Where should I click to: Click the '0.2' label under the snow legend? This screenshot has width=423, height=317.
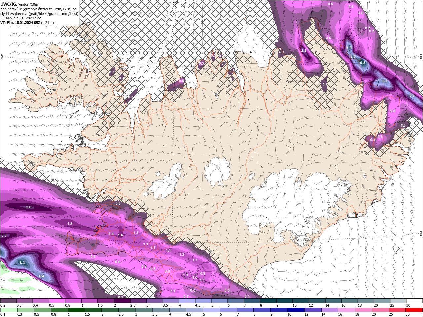click(x=2, y=305)
